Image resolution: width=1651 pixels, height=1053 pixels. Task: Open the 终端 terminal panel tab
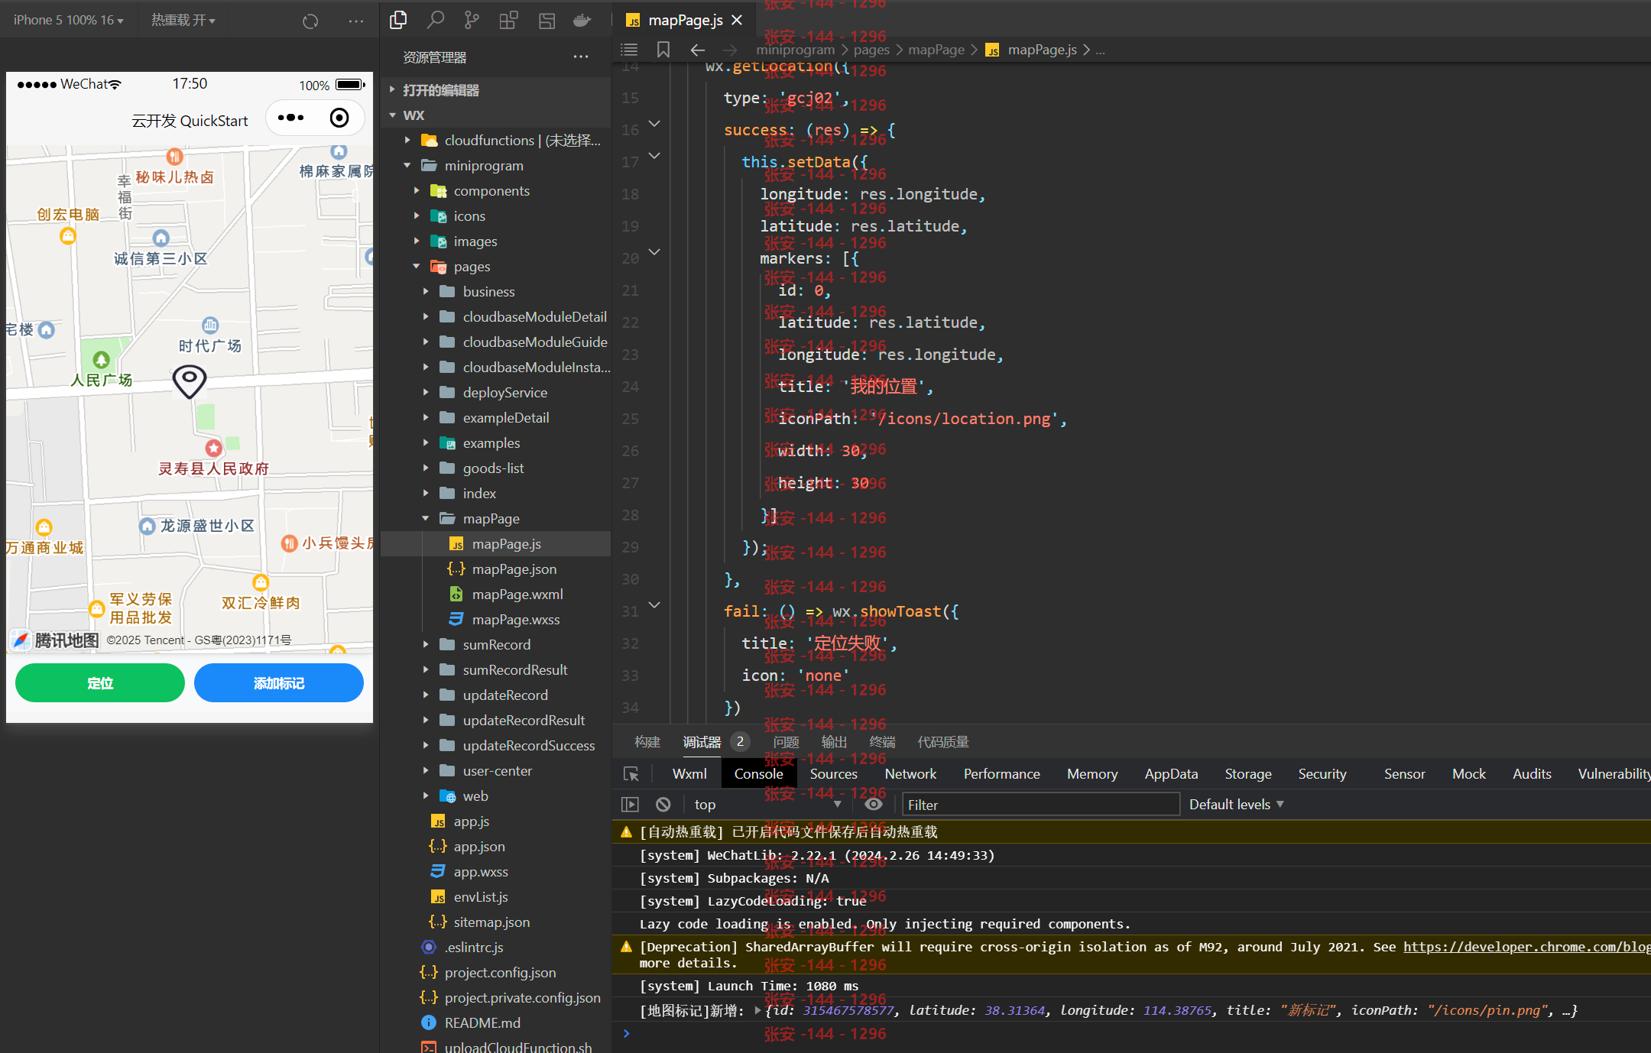coord(882,742)
